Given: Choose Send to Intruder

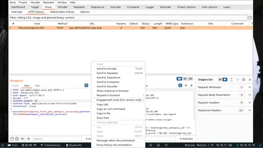Looking at the screenshot, I should (118, 69).
